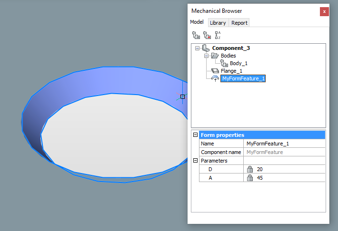Select Flange_1 in the model tree
The image size is (338, 231).
231,71
